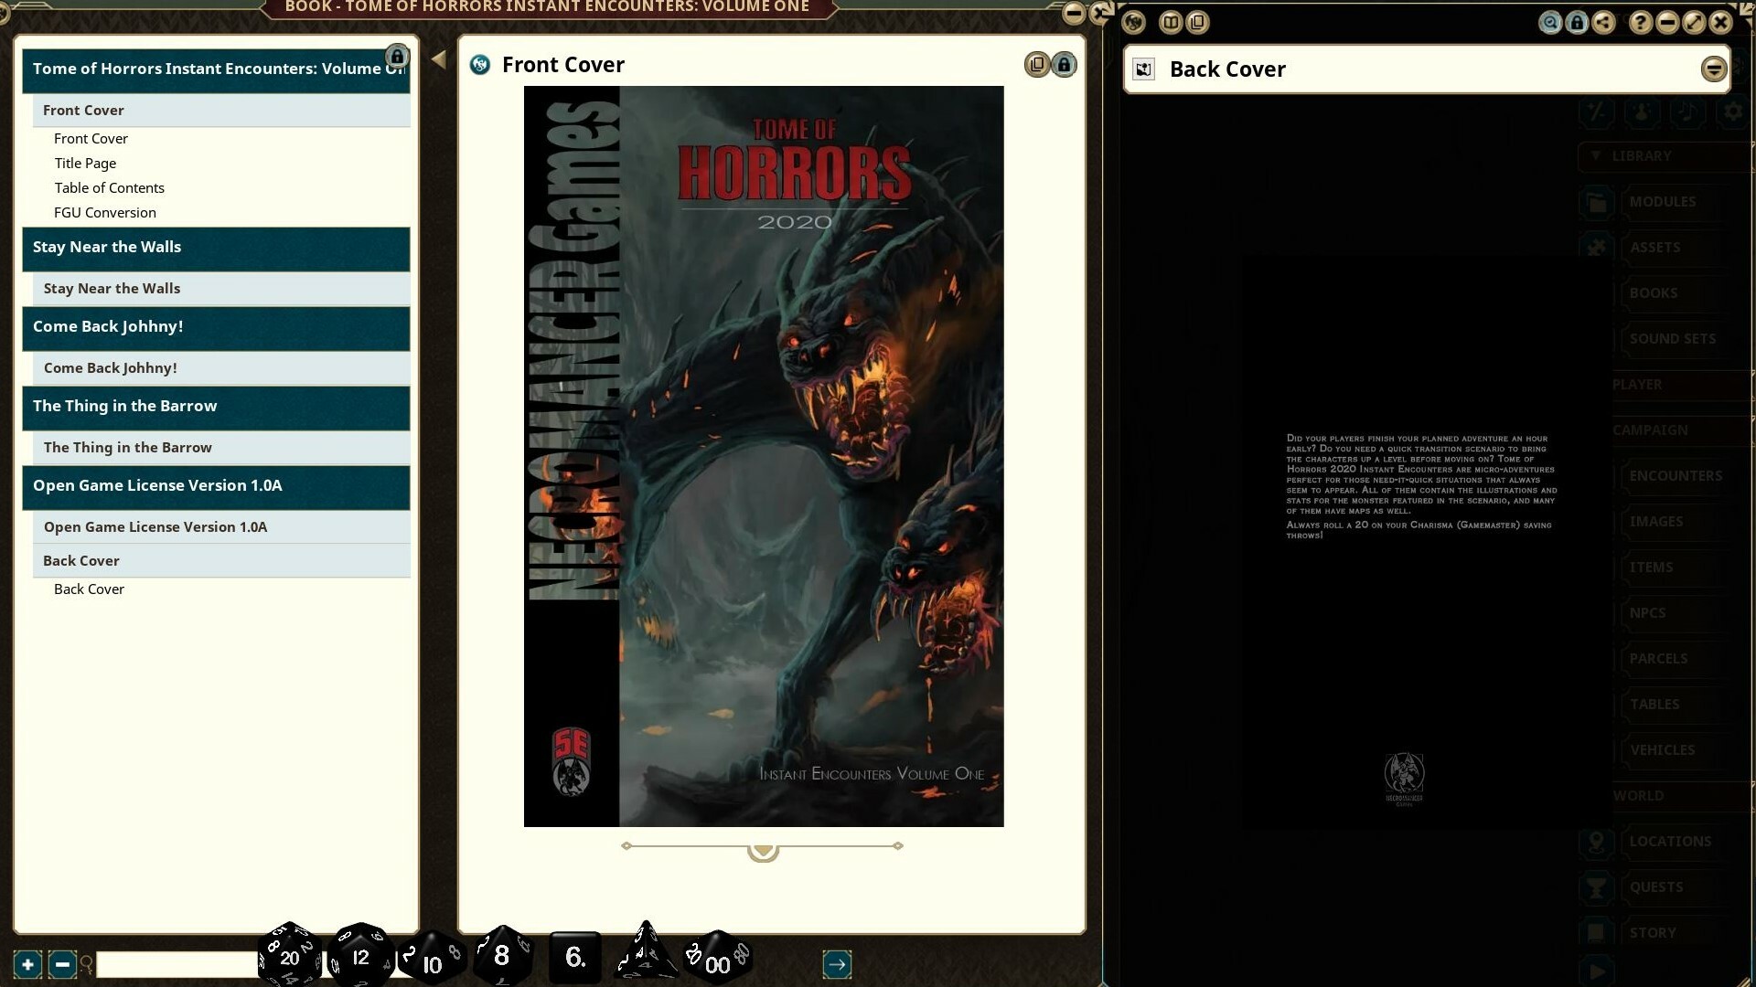Screen dimensions: 1756x987
Task: Collapse the Back Cover window with the shrink control
Action: click(x=1712, y=67)
